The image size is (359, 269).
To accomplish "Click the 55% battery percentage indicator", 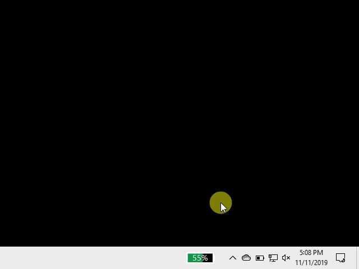I will click(200, 258).
